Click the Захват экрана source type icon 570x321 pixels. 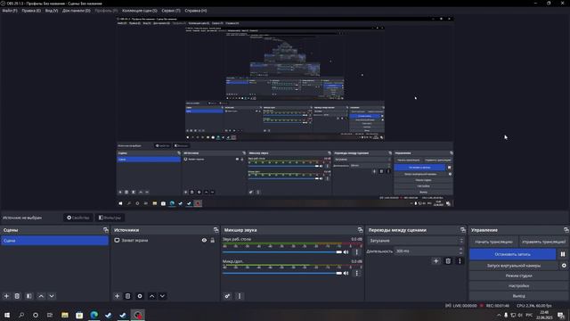(x=117, y=240)
